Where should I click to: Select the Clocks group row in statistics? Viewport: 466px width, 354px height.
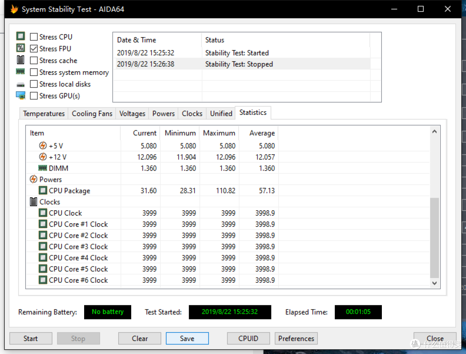coord(228,202)
